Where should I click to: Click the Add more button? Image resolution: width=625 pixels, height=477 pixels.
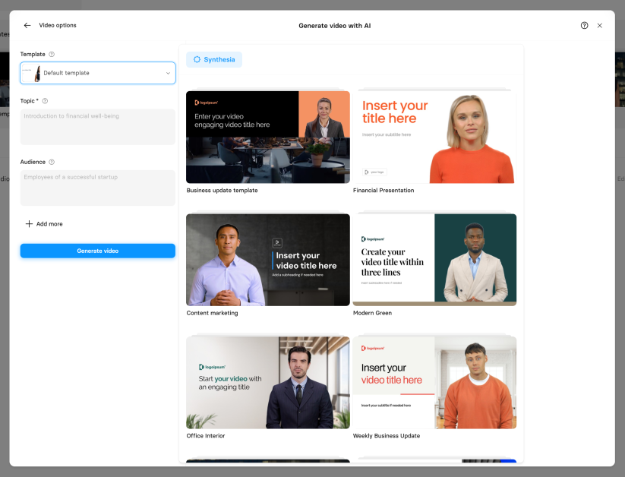coord(44,224)
